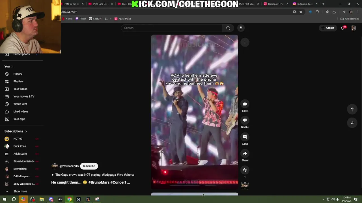The width and height of the screenshot is (362, 203).
Task: Open the sound source thumbnail below Remix
Action: [x=245, y=185]
